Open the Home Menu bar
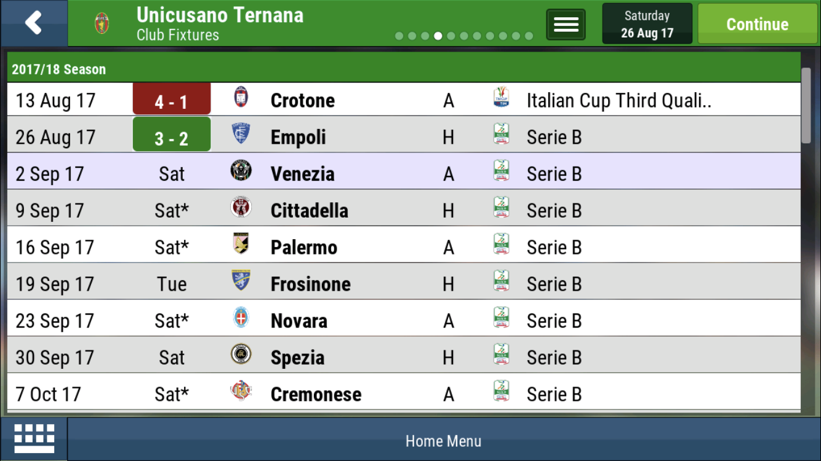 pos(443,440)
